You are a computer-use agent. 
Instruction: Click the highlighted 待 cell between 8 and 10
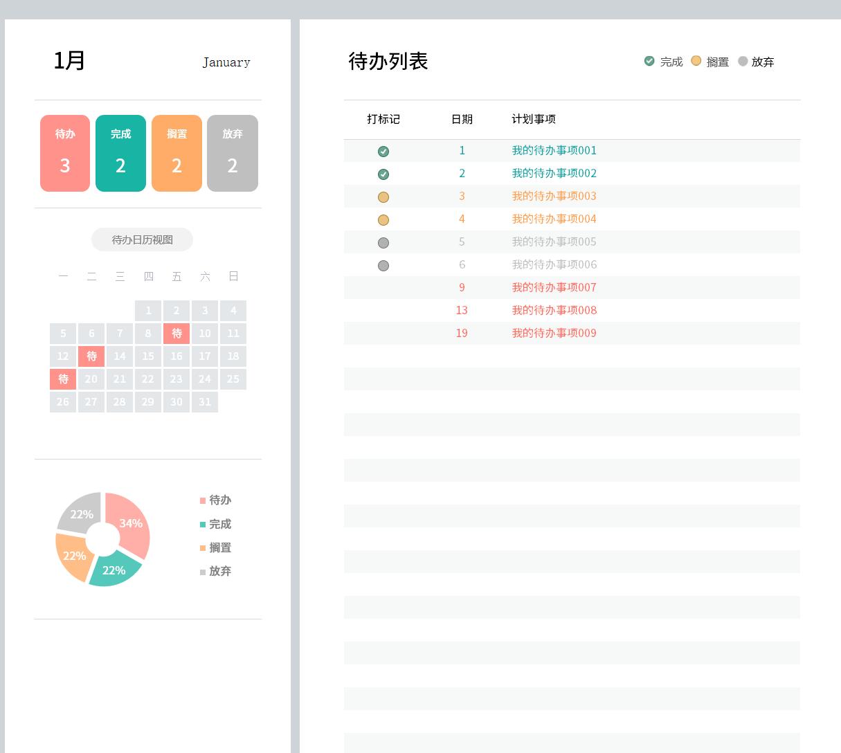point(177,334)
